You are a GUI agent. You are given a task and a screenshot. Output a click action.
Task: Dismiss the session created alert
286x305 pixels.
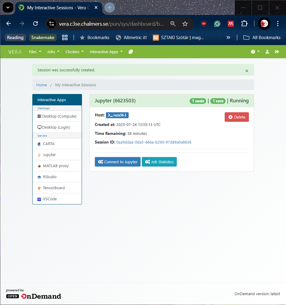(247, 71)
